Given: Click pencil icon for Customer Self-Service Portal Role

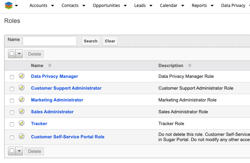Looking at the screenshot, I should click(22, 136).
